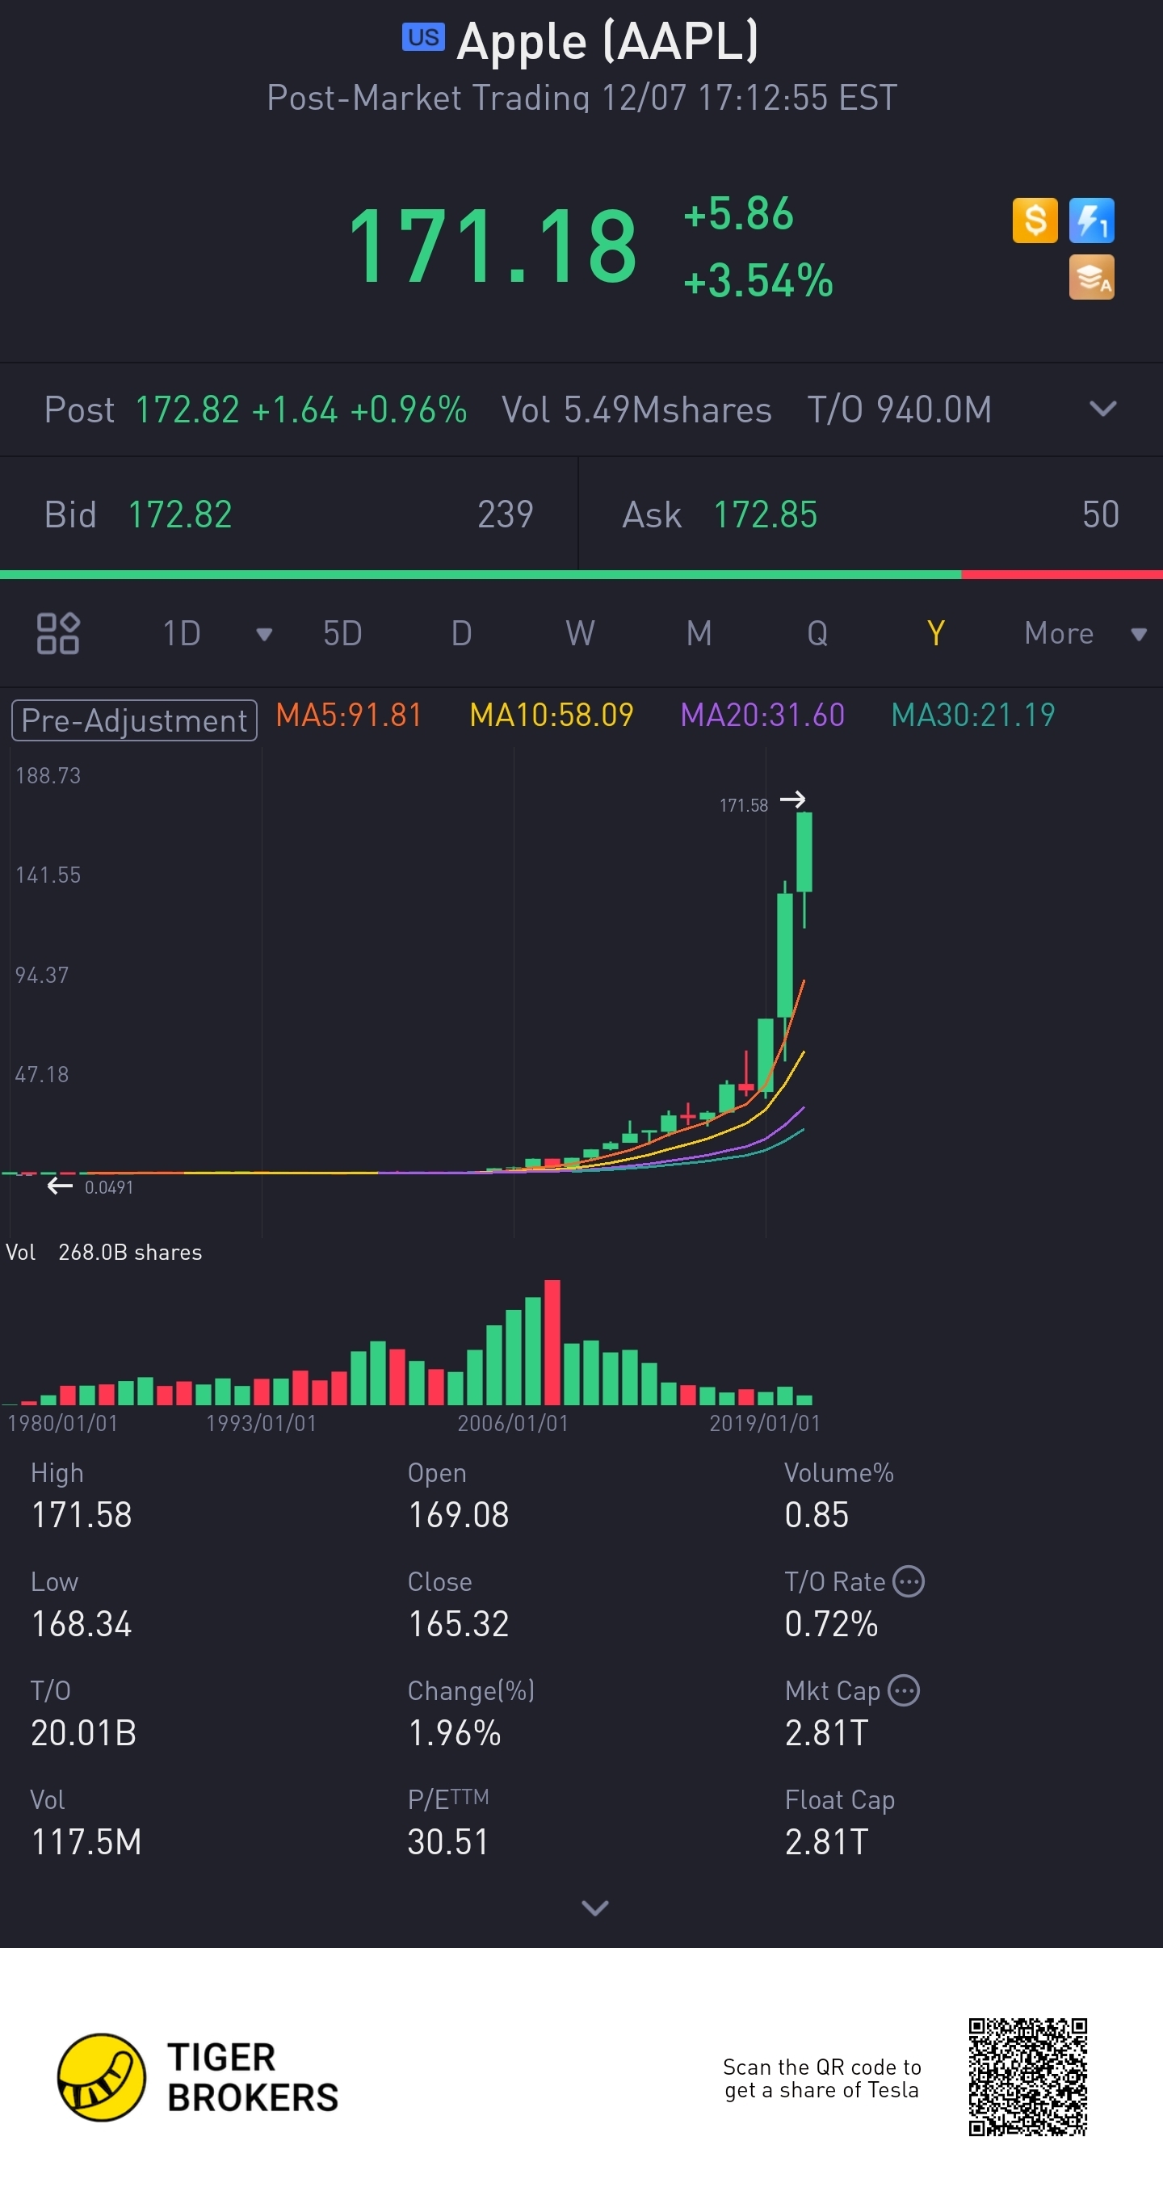Tap the ask size 50
Viewport: 1163px width, 2208px height.
[1101, 514]
